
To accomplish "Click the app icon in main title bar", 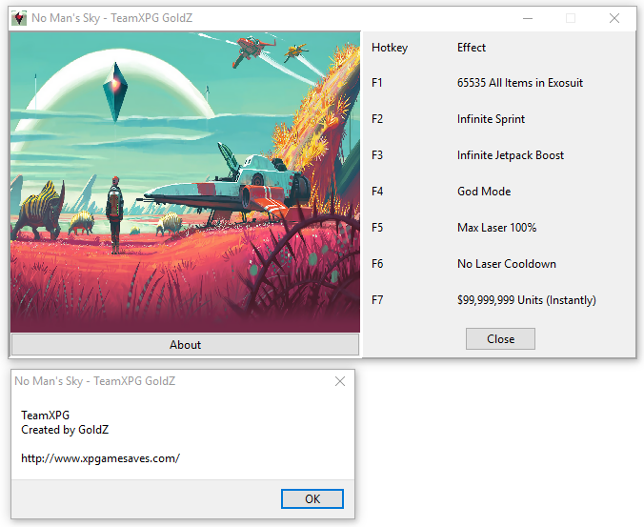I will click(19, 18).
